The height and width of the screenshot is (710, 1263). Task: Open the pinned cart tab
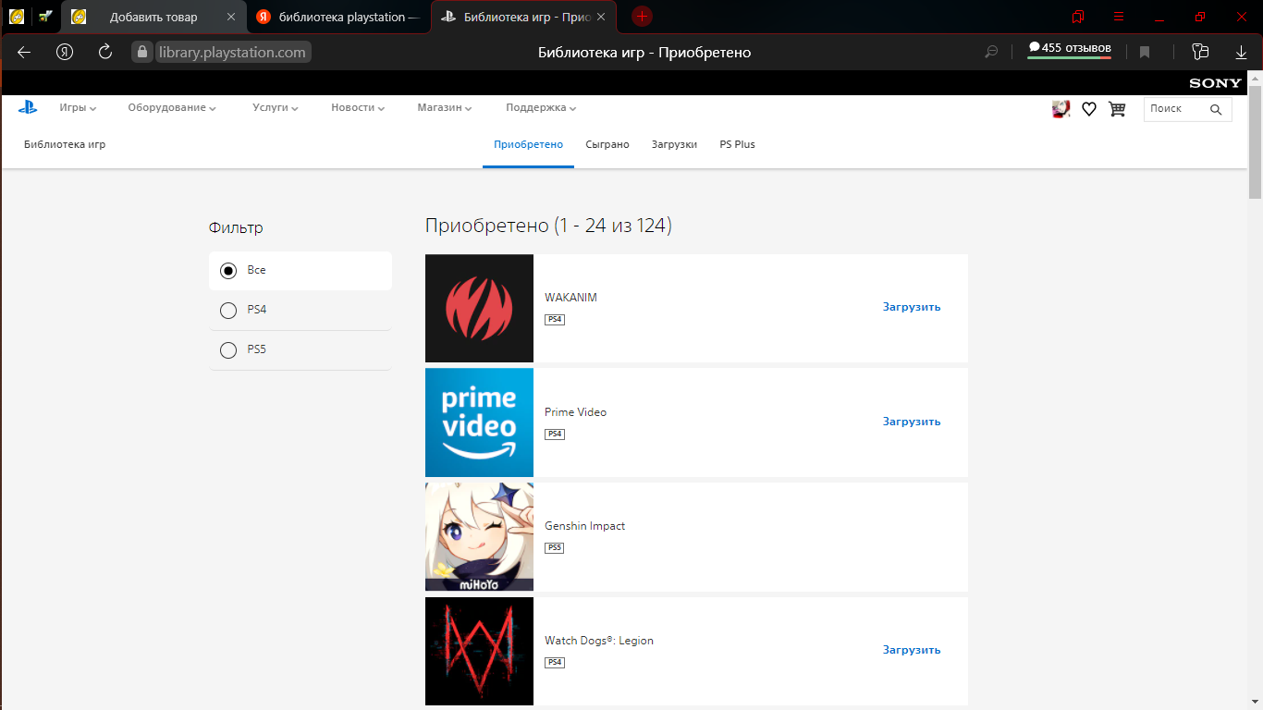[45, 17]
